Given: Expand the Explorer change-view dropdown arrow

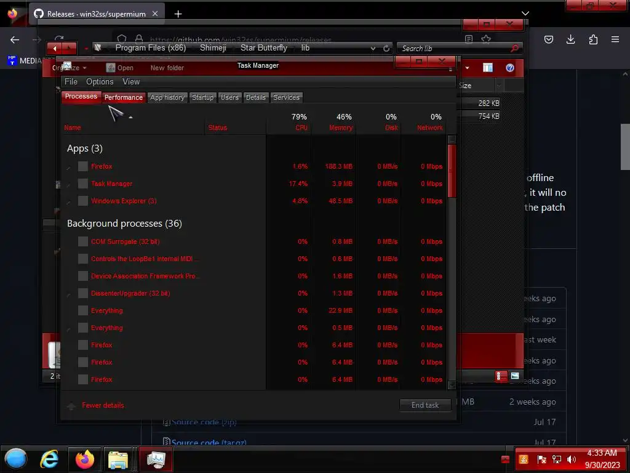Looking at the screenshot, I should [x=467, y=68].
